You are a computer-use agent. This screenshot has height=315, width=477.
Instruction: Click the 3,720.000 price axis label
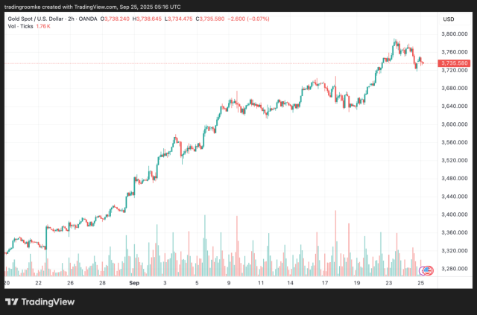click(455, 70)
